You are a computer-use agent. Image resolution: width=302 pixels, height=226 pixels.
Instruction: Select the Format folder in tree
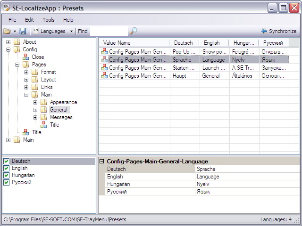pyautogui.click(x=48, y=72)
